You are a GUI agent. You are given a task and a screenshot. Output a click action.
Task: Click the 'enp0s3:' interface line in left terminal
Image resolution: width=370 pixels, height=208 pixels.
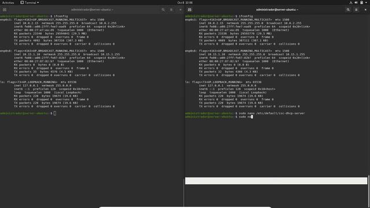tap(52, 20)
